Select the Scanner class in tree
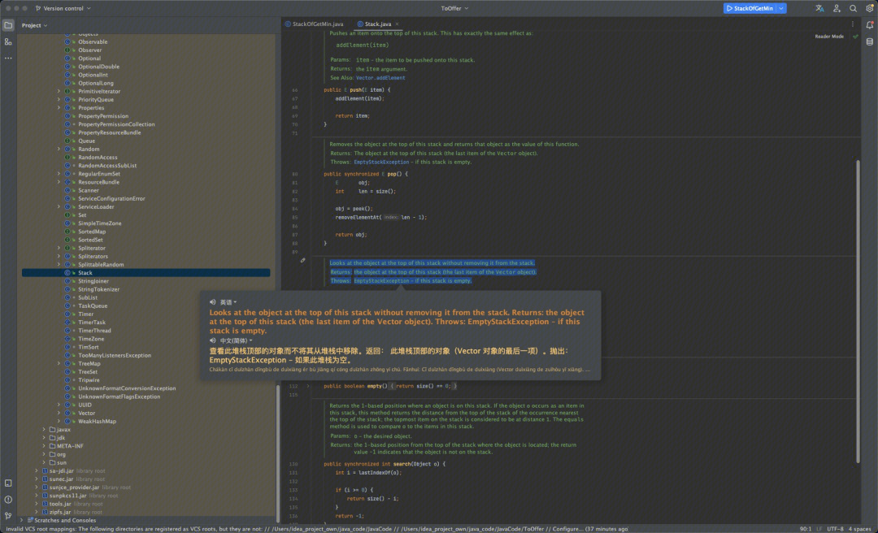Screen dimensions: 878x533 89,190
